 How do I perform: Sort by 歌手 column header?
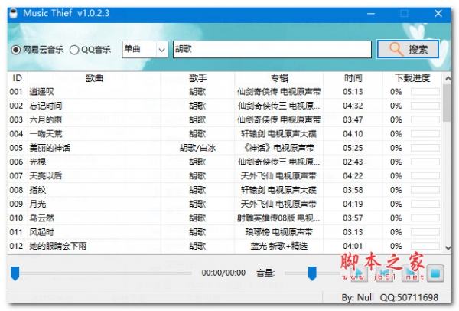(x=197, y=78)
